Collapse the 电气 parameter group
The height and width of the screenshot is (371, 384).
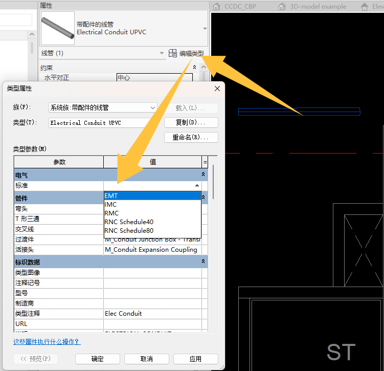coord(203,174)
